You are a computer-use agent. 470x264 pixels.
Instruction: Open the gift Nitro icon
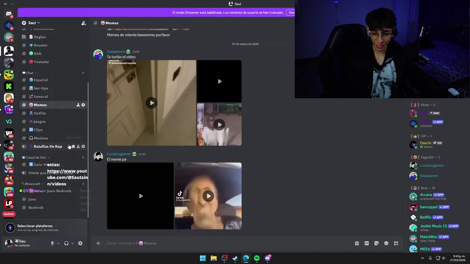click(357, 243)
